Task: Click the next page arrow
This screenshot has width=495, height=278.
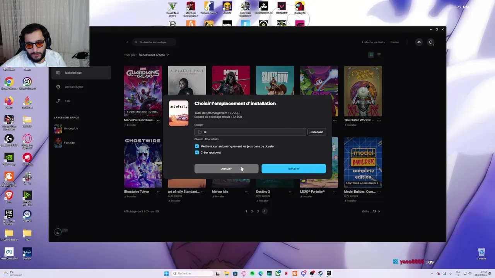Action: 265,211
